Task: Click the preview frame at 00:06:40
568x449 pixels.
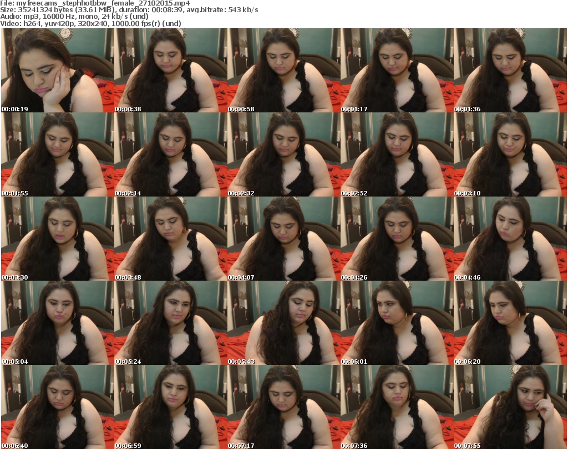Action: click(x=58, y=407)
